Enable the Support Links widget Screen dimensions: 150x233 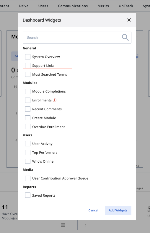tap(28, 66)
